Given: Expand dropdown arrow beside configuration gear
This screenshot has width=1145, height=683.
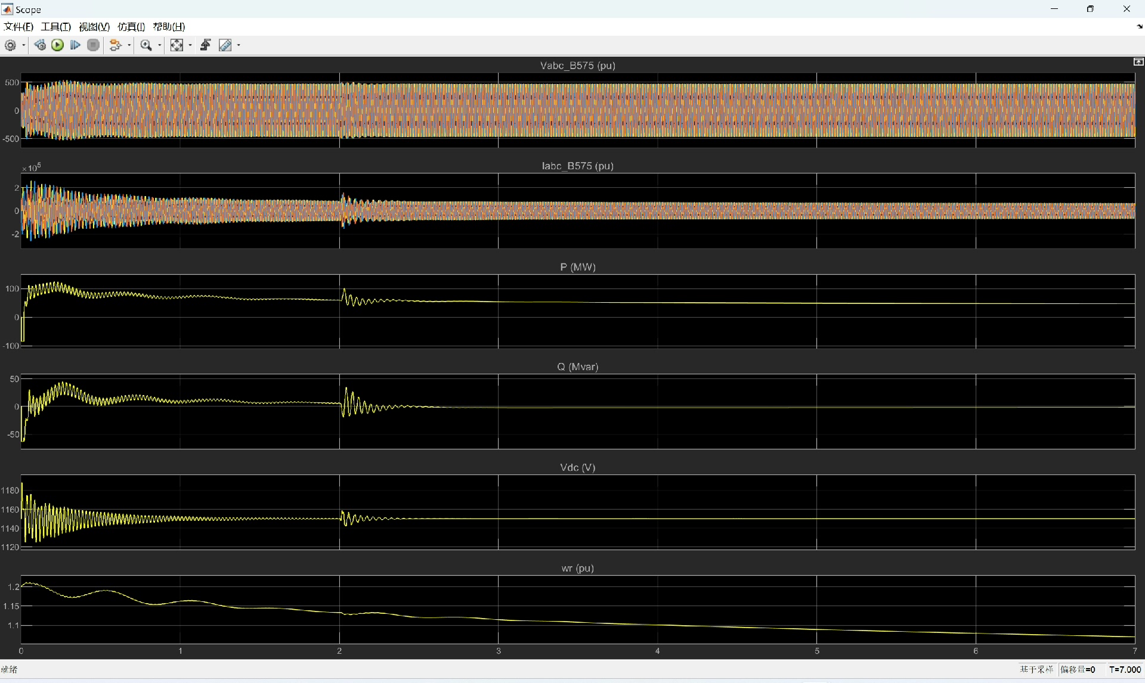Looking at the screenshot, I should (x=24, y=45).
